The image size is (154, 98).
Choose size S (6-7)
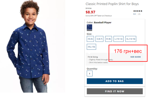(99, 39)
